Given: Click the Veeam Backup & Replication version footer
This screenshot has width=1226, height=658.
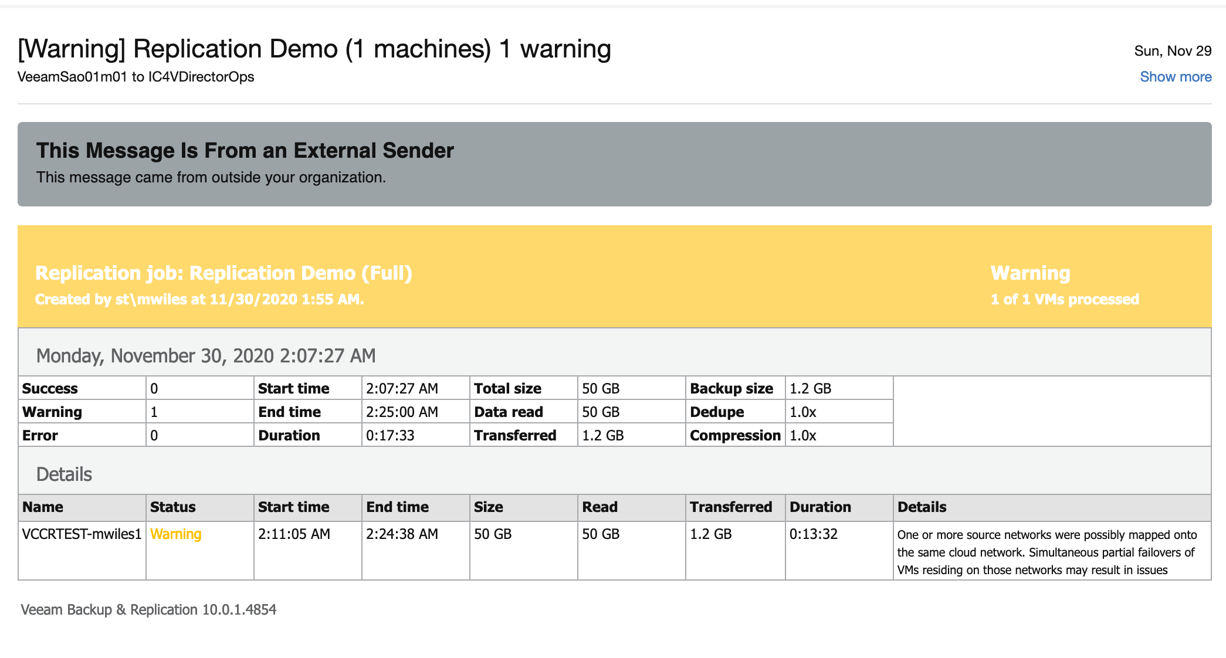Looking at the screenshot, I should tap(148, 609).
